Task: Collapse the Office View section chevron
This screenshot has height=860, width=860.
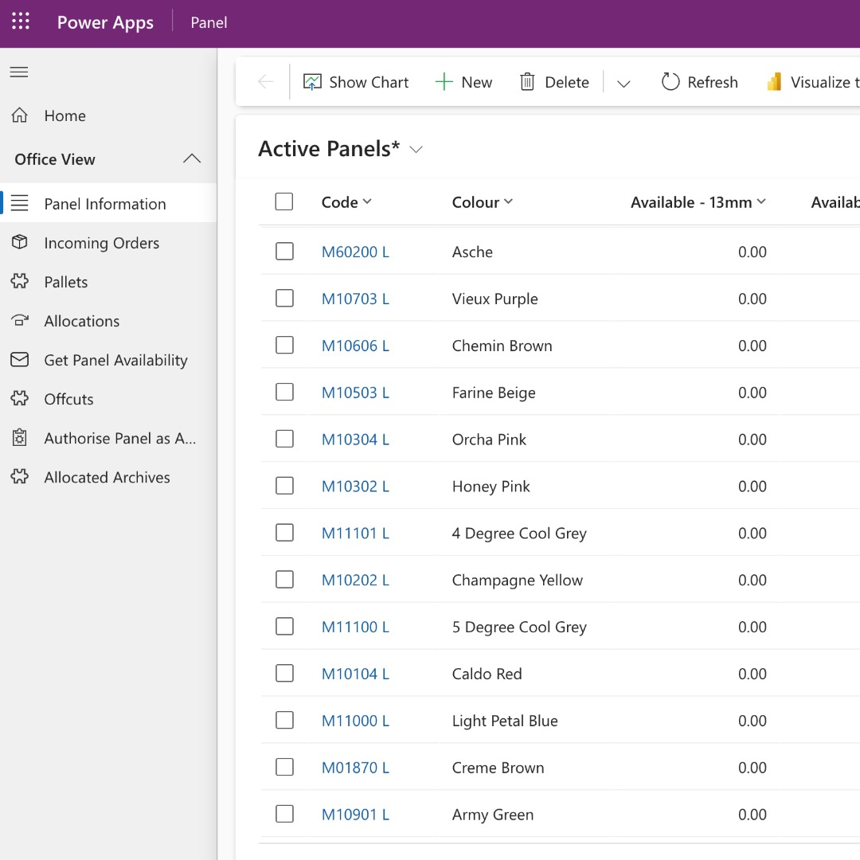Action: tap(192, 159)
